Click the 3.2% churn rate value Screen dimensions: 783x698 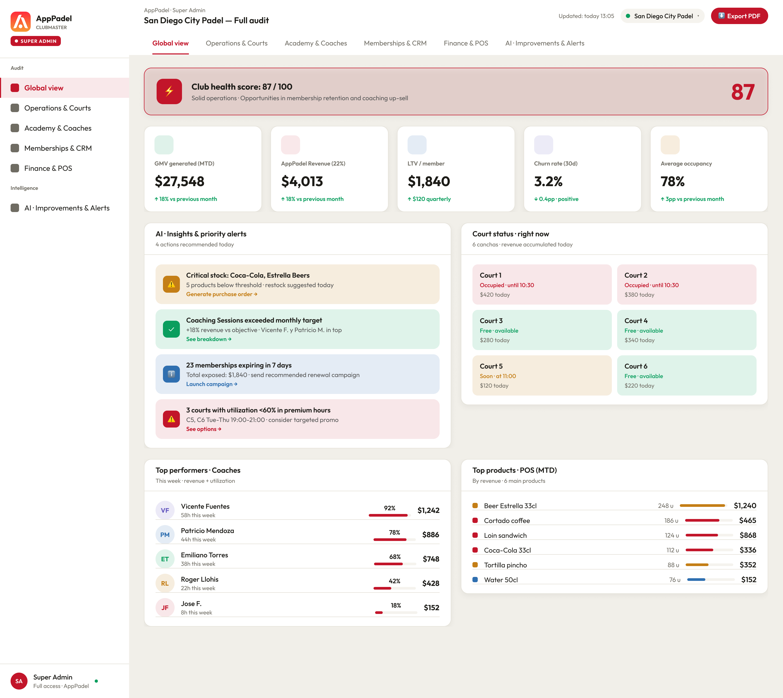click(548, 181)
